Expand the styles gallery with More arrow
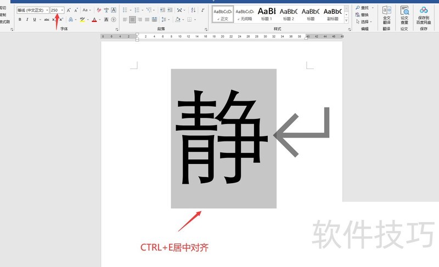439x267 pixels. [346, 20]
